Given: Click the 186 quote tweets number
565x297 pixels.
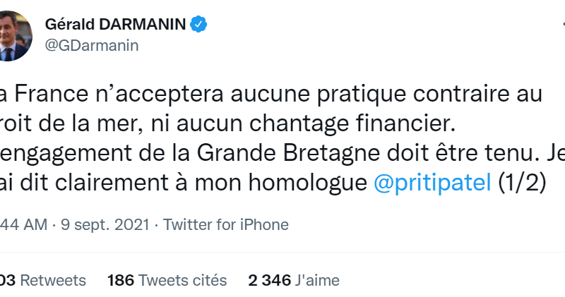Looking at the screenshot, I should pyautogui.click(x=120, y=280).
